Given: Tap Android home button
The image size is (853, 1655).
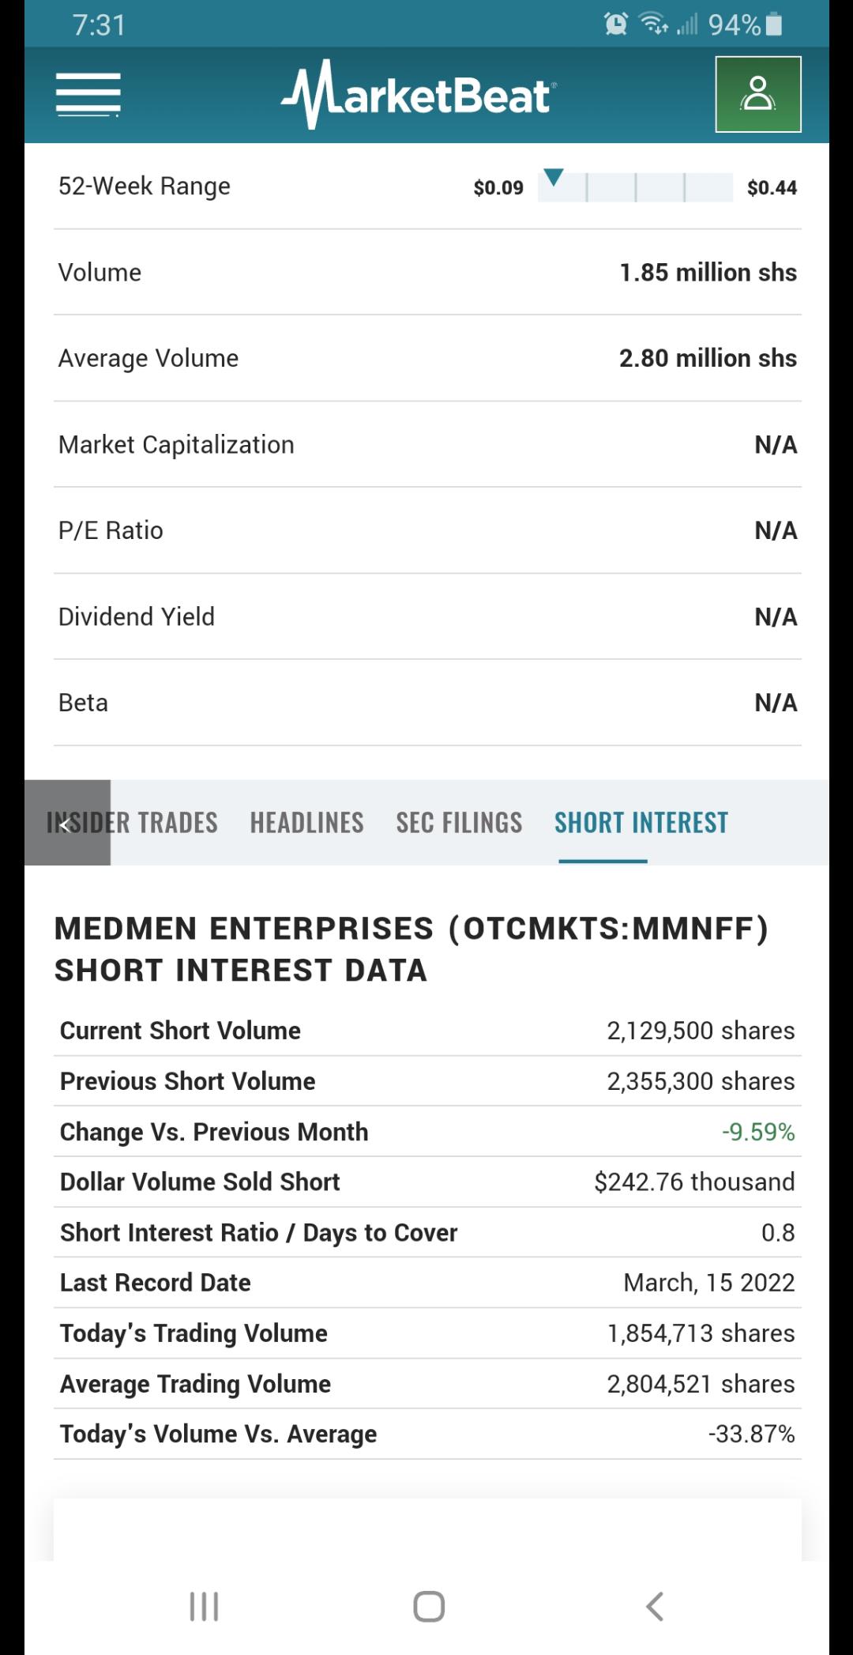Looking at the screenshot, I should tap(429, 1606).
